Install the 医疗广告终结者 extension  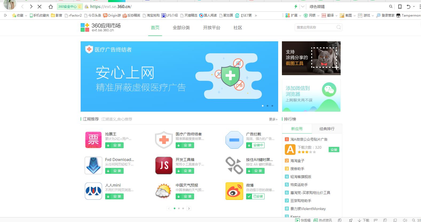[185, 145]
